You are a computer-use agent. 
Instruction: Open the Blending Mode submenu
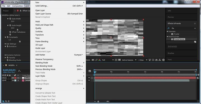[58, 63]
